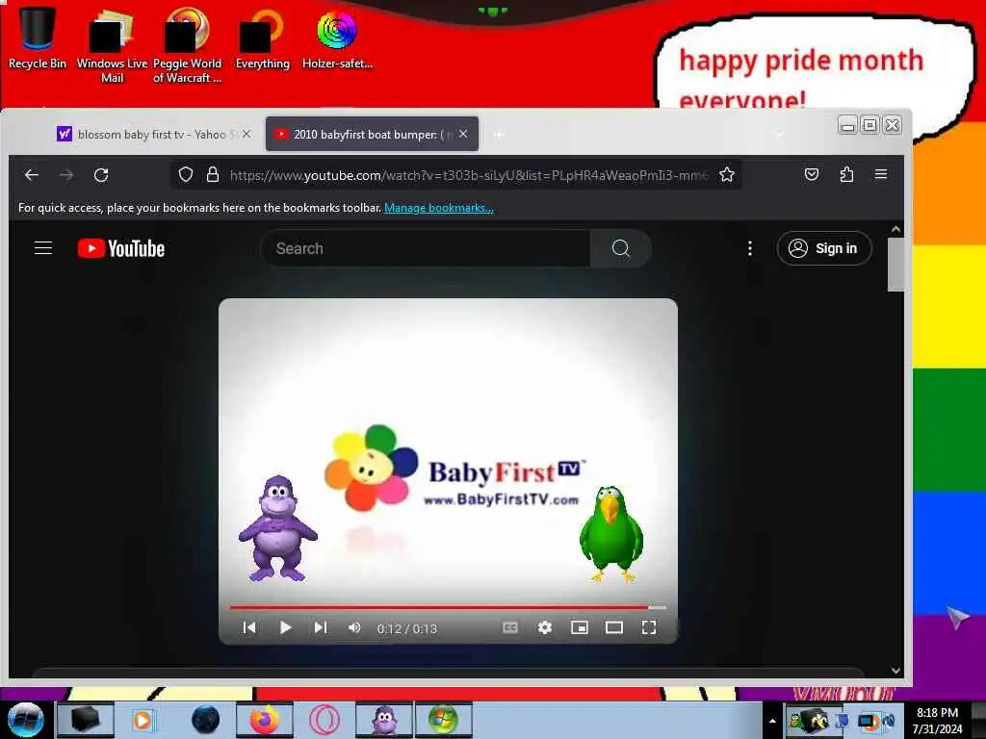This screenshot has width=986, height=739.
Task: Open the Recycle Bin desktop icon
Action: [x=38, y=38]
